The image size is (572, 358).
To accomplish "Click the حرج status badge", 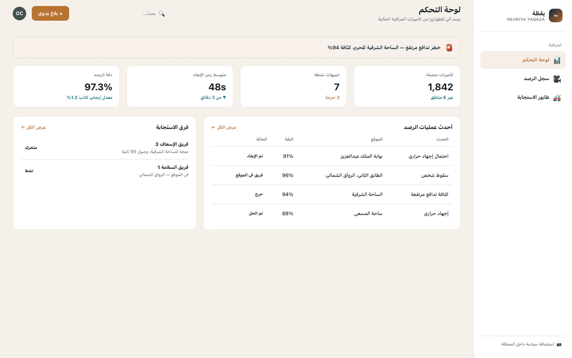I will (x=258, y=194).
